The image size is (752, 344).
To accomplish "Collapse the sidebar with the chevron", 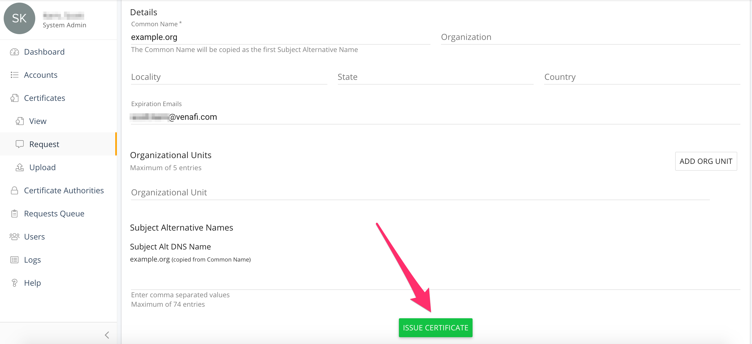I will tap(107, 335).
